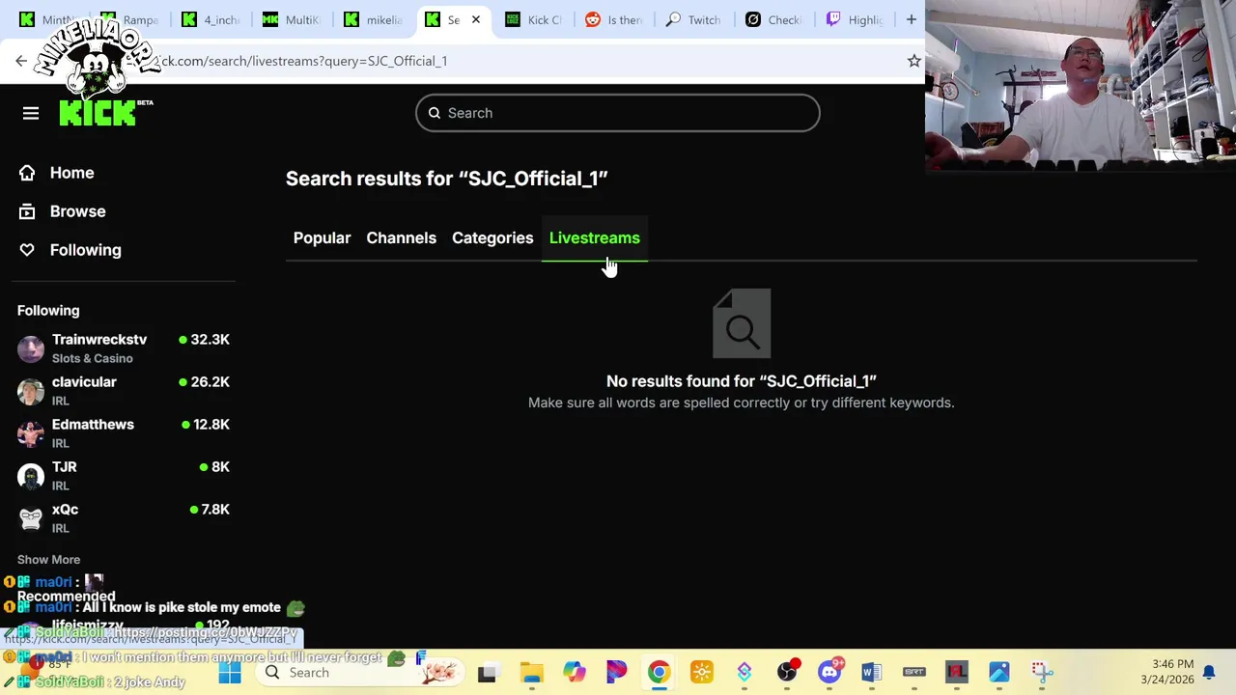Open the TJR channel link
This screenshot has width=1236, height=695.
tap(64, 467)
